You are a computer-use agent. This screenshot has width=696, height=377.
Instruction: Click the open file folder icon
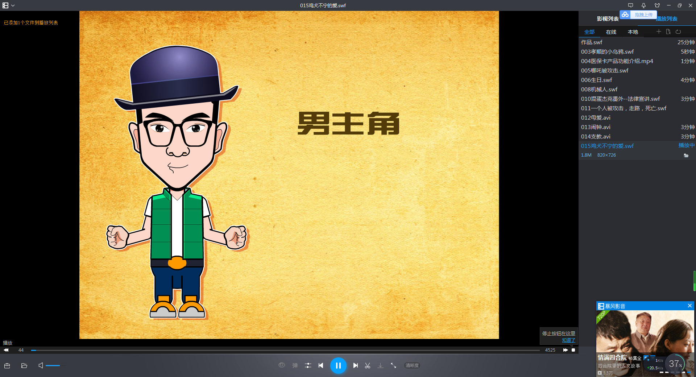(24, 365)
